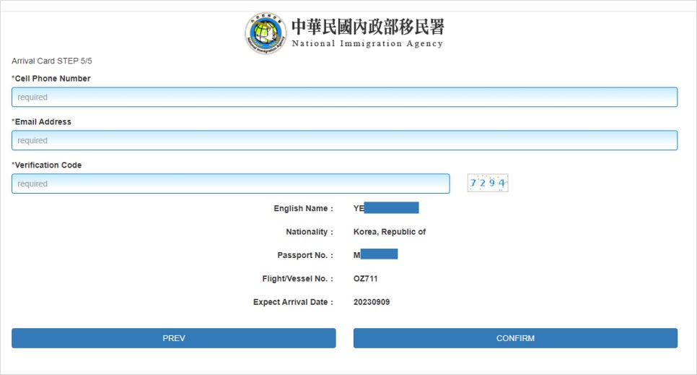The height and width of the screenshot is (375, 697).
Task: Click the redacted English Name value
Action: [x=386, y=208]
